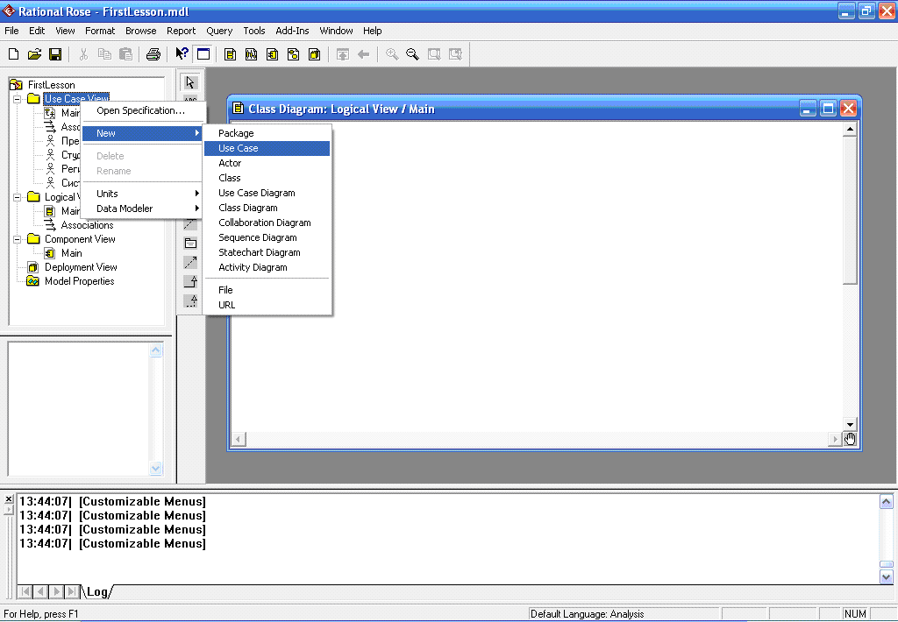
Task: Select the Generalization tool in the toolbox
Action: [x=190, y=281]
